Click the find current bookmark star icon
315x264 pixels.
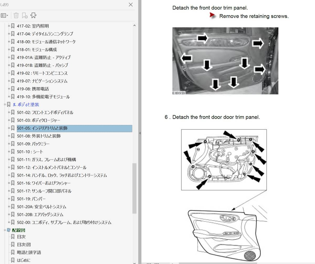pyautogui.click(x=33, y=16)
